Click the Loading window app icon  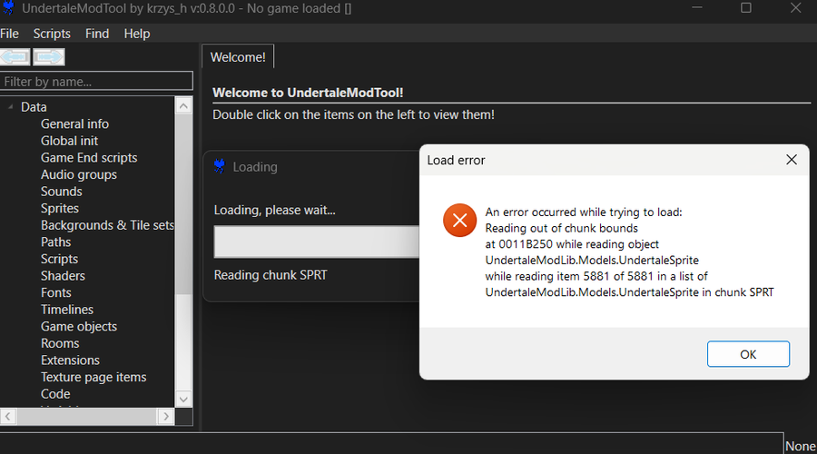point(220,166)
